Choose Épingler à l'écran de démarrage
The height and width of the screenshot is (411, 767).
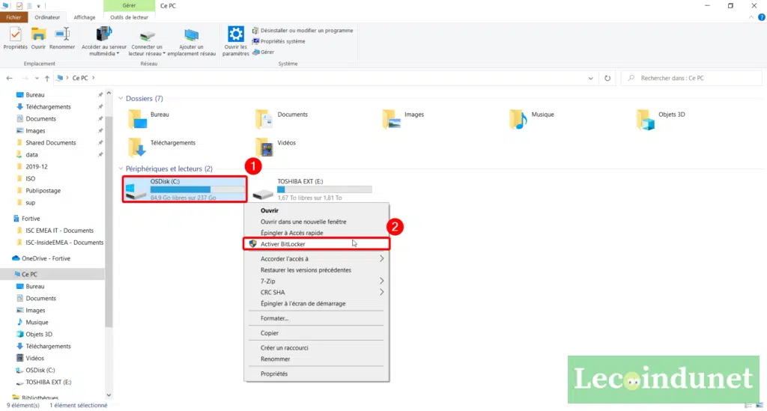click(x=317, y=304)
